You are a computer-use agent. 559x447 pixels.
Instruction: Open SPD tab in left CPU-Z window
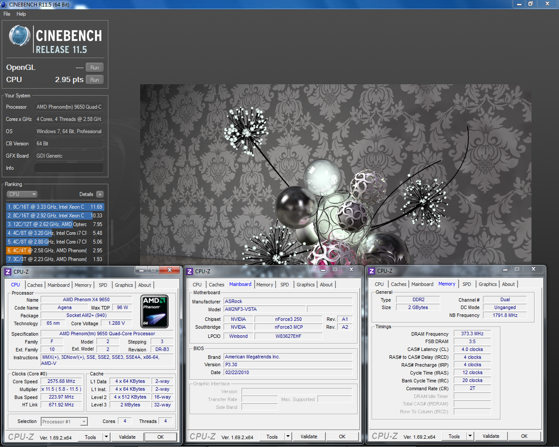pos(103,285)
